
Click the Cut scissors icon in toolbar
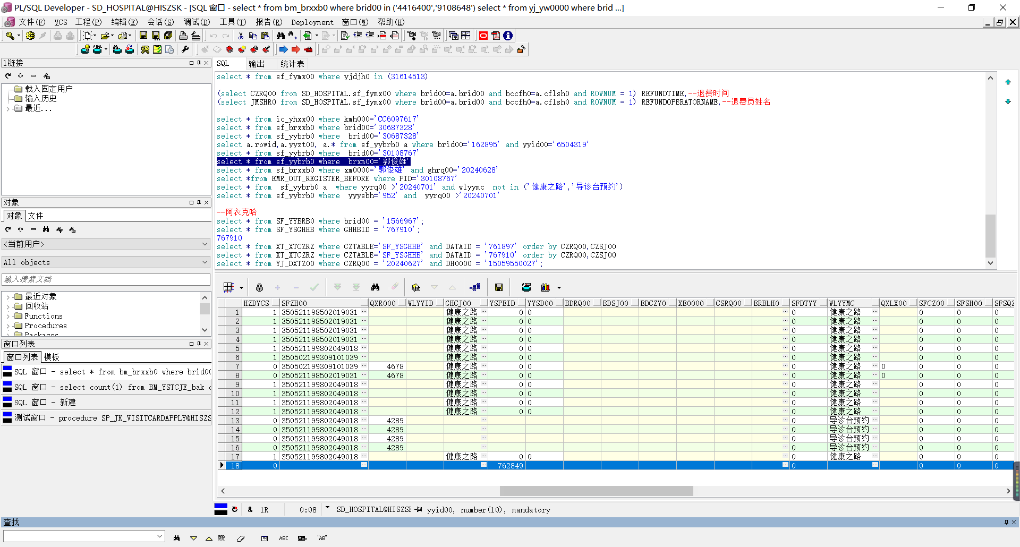coord(241,36)
